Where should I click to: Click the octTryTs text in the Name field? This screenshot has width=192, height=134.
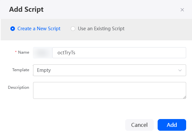coord(66,53)
